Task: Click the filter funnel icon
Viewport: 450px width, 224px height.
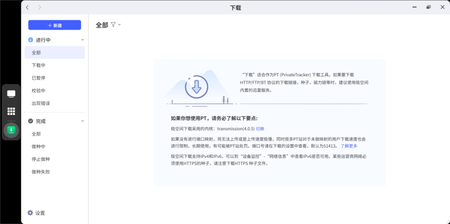Action: 113,25
